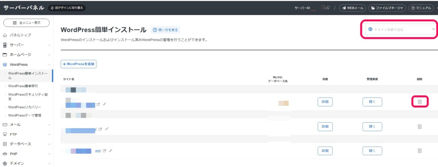Click the サーバーパネル logo
The width and height of the screenshot is (438, 167).
[x=24, y=8]
